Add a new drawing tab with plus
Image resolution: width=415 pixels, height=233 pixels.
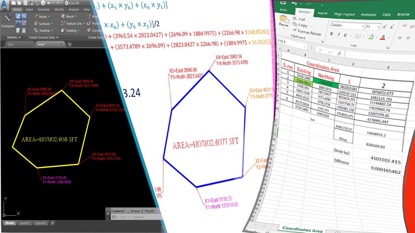(70, 44)
